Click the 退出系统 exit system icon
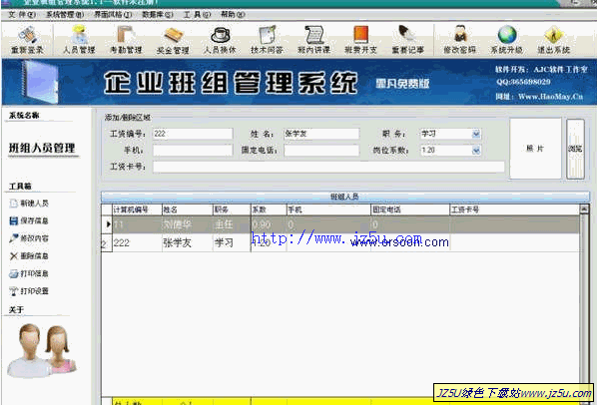Image resolution: width=597 pixels, height=405 pixels. (554, 40)
